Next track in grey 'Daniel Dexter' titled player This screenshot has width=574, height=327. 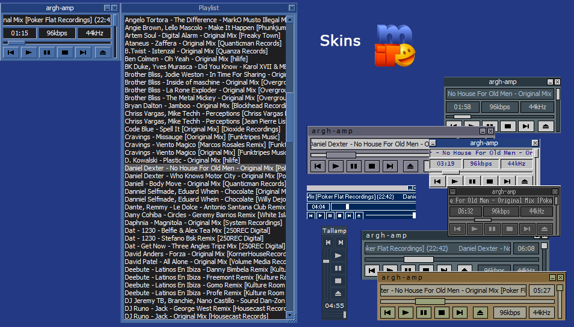tap(390, 166)
